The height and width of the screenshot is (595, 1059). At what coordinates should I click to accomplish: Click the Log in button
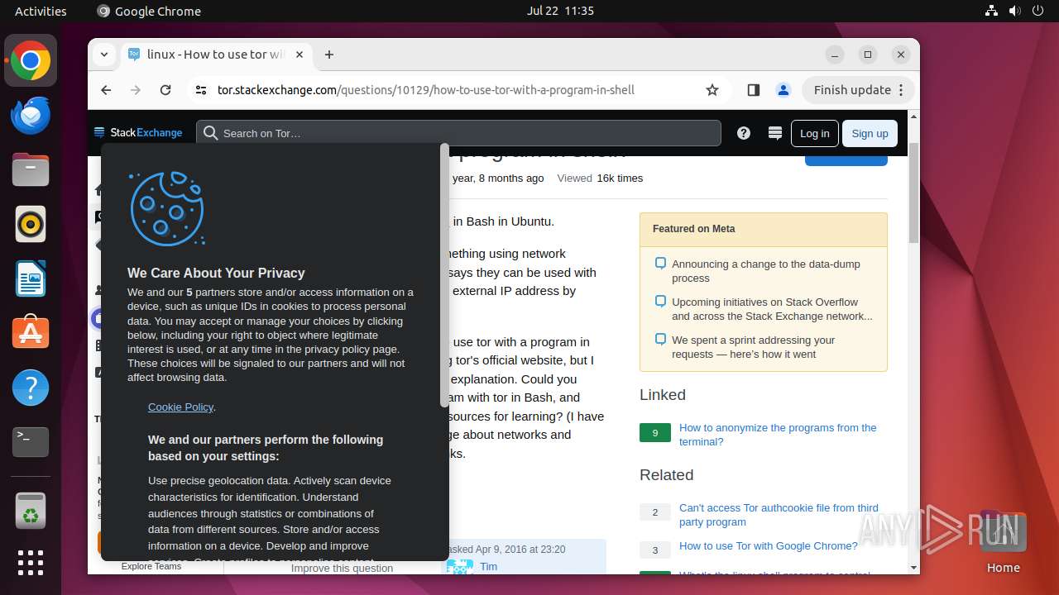pos(814,133)
